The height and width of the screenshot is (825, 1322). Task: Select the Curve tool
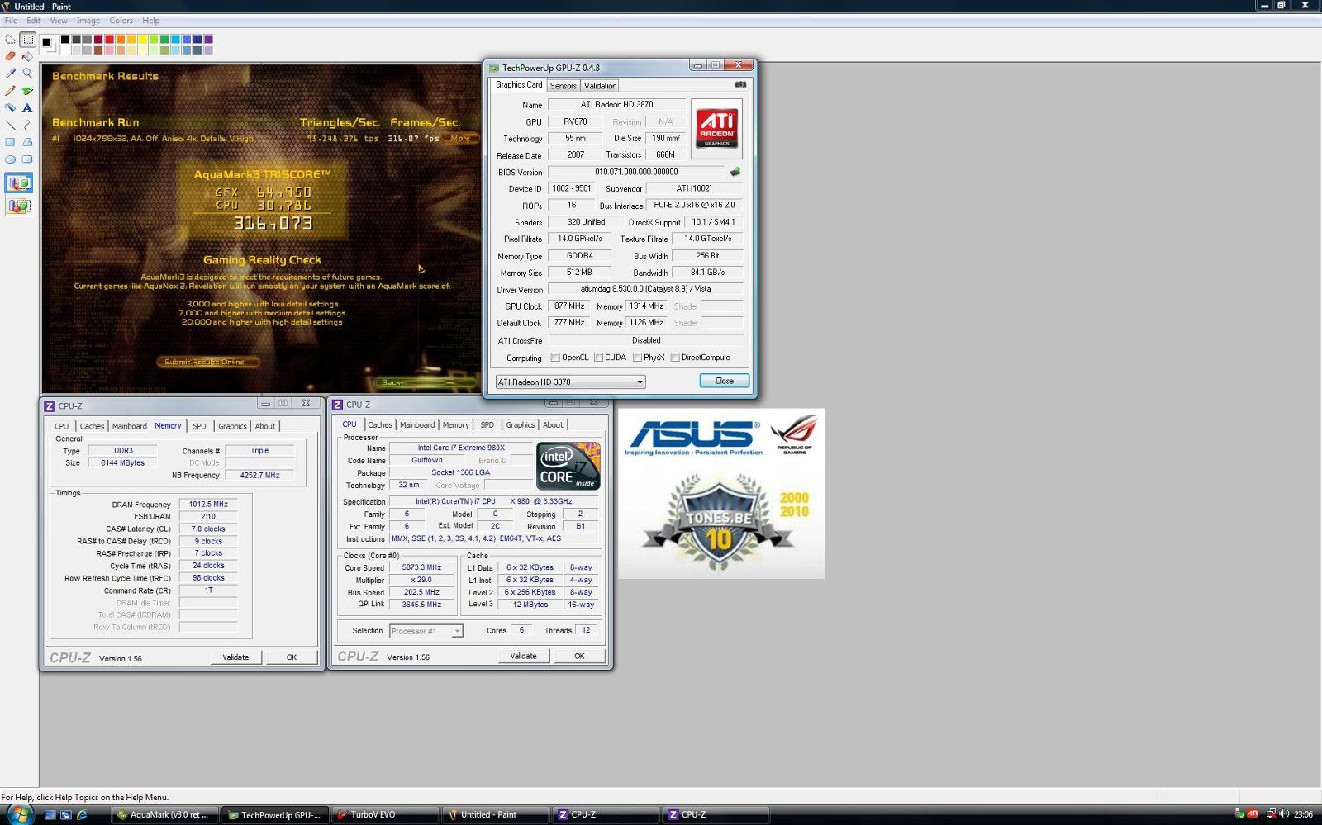[x=27, y=126]
